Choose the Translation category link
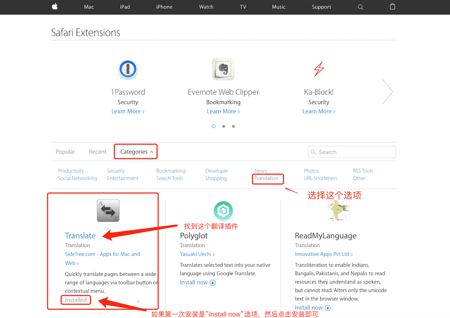This screenshot has width=450, height=318. pyautogui.click(x=266, y=179)
